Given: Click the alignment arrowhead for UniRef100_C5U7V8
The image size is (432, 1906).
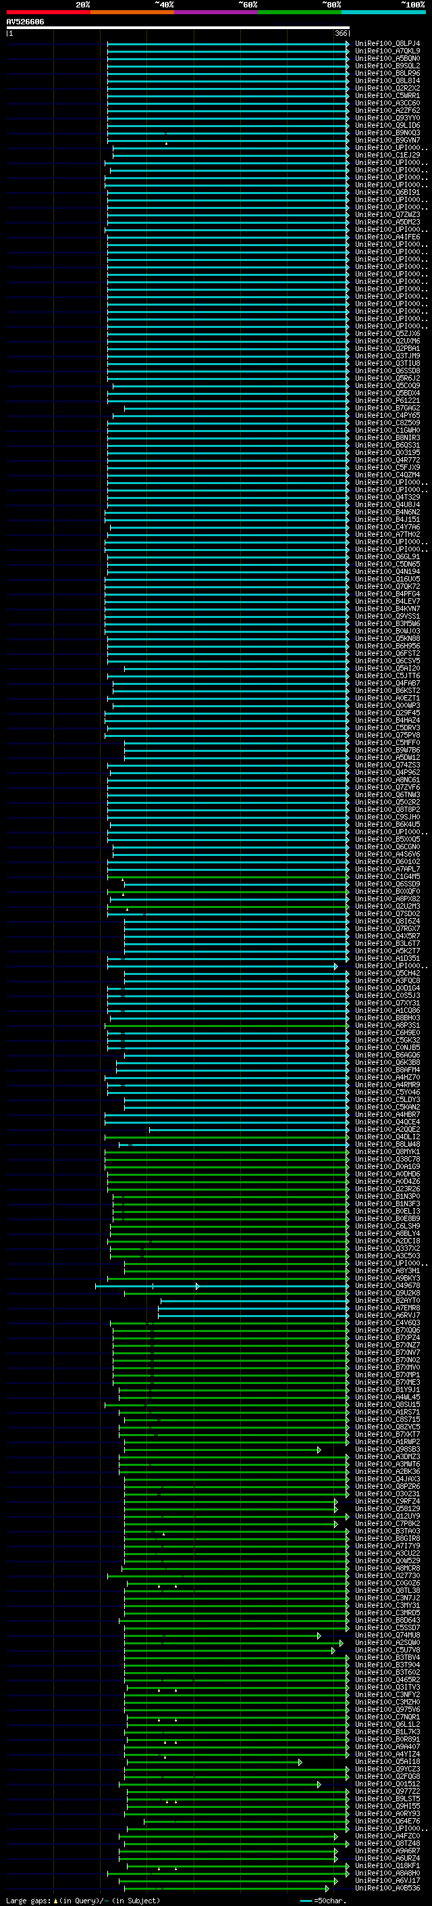Looking at the screenshot, I should pyautogui.click(x=333, y=1650).
